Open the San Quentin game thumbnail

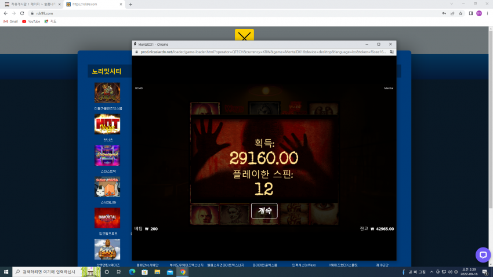[x=107, y=249]
